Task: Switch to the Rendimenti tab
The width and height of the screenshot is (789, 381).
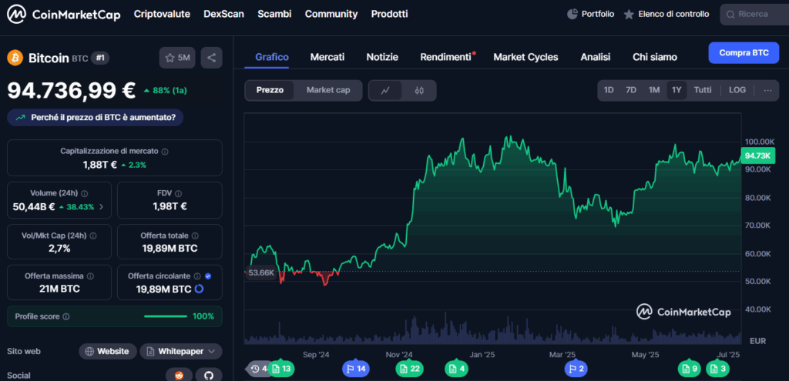Action: pos(446,57)
